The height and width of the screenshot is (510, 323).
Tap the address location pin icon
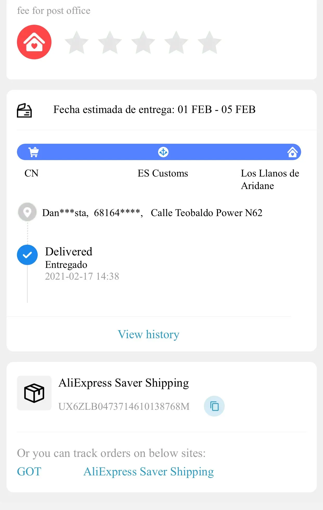click(27, 212)
